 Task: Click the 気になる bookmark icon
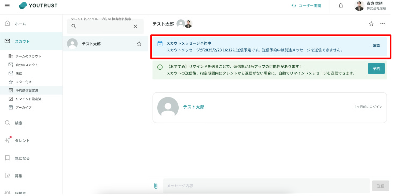pos(8,158)
